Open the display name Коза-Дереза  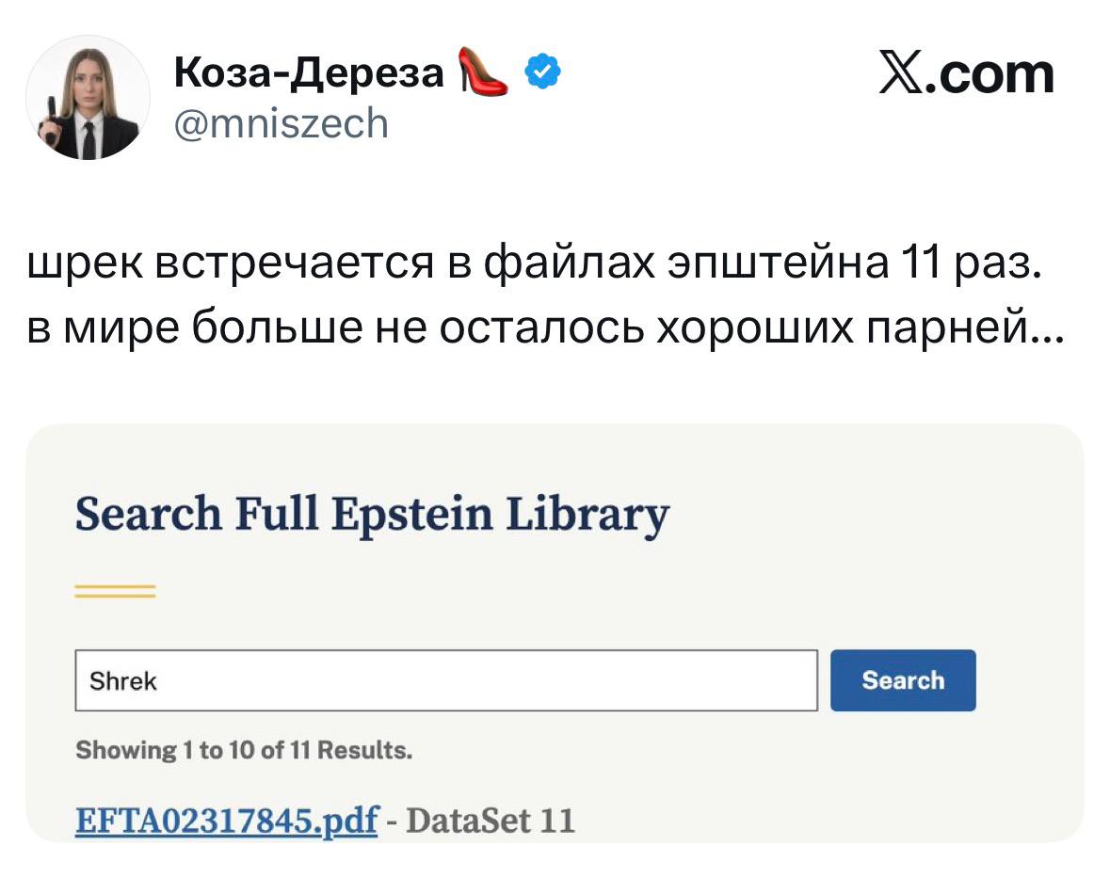[309, 73]
